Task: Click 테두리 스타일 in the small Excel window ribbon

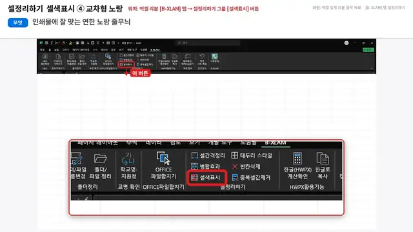Action: coord(145,55)
